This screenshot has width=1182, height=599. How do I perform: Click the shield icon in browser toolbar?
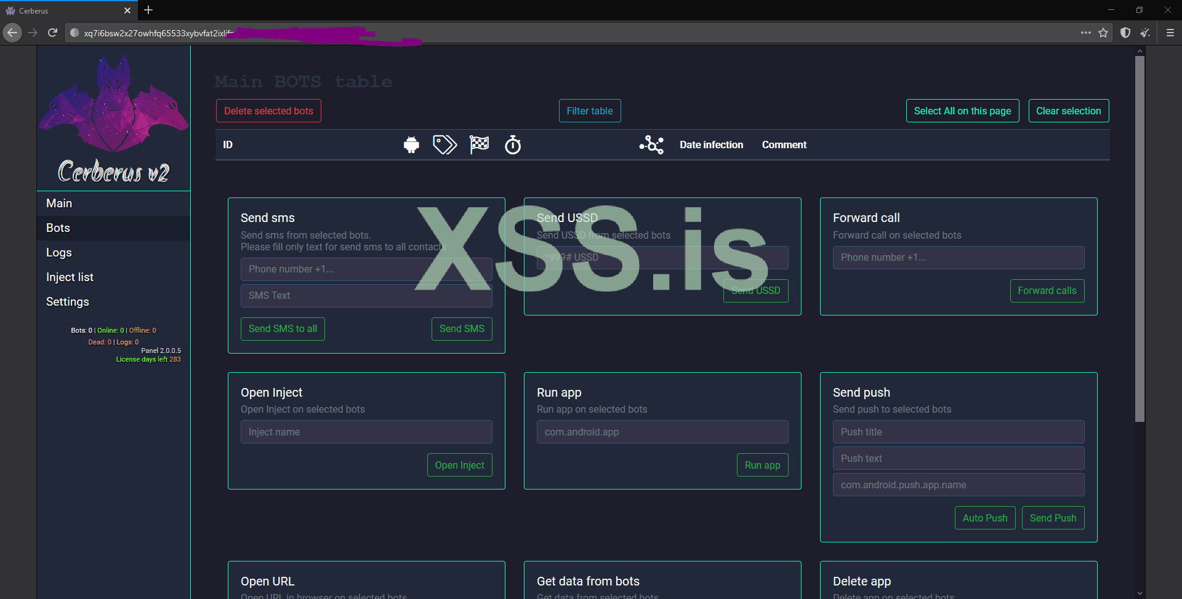click(x=1125, y=33)
